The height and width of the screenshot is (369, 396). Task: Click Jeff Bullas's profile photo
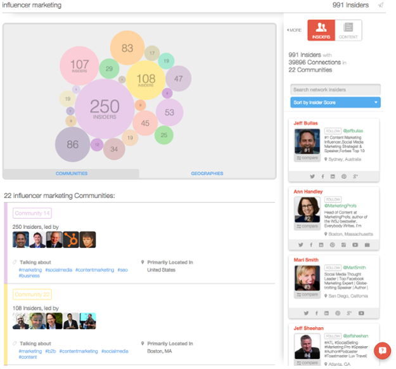pos(307,141)
